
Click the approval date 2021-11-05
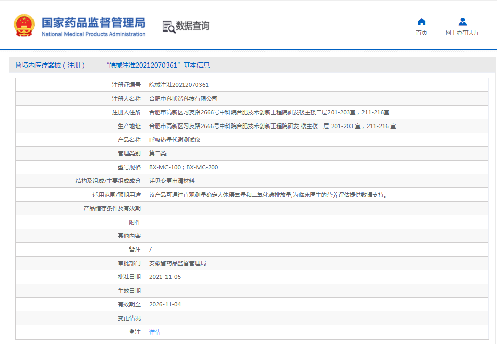[165, 277]
